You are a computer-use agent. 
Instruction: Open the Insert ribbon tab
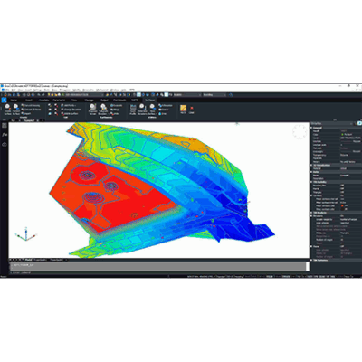tap(29, 100)
